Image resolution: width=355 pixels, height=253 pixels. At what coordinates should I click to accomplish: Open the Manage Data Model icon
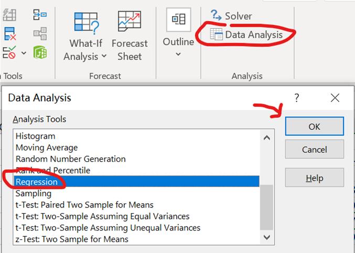[x=40, y=52]
